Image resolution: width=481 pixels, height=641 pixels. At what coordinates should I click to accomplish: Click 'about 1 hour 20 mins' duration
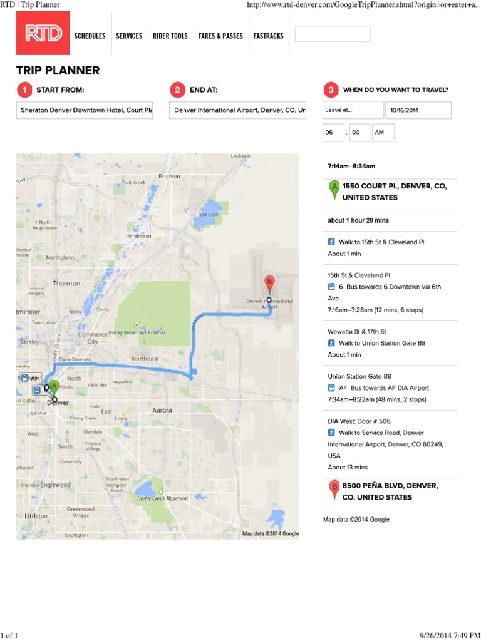tap(358, 220)
